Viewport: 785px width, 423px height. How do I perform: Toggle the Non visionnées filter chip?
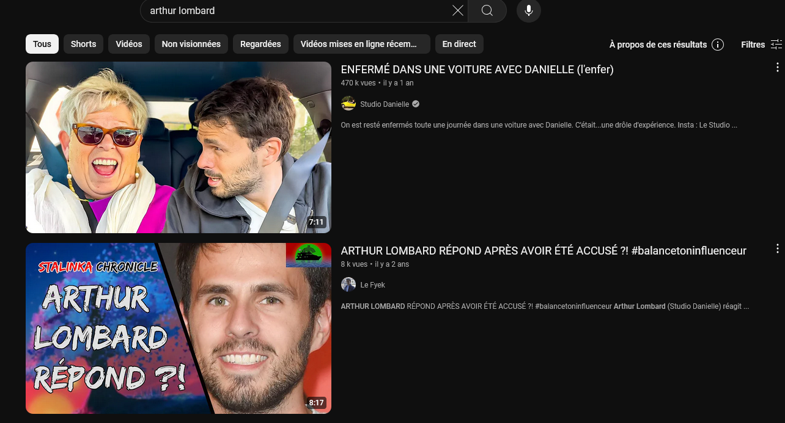tap(191, 44)
